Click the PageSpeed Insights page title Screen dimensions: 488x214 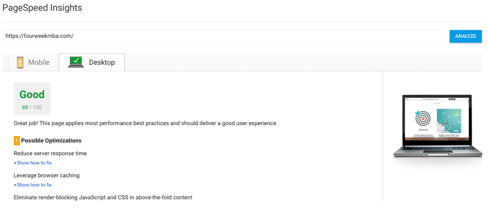click(42, 8)
